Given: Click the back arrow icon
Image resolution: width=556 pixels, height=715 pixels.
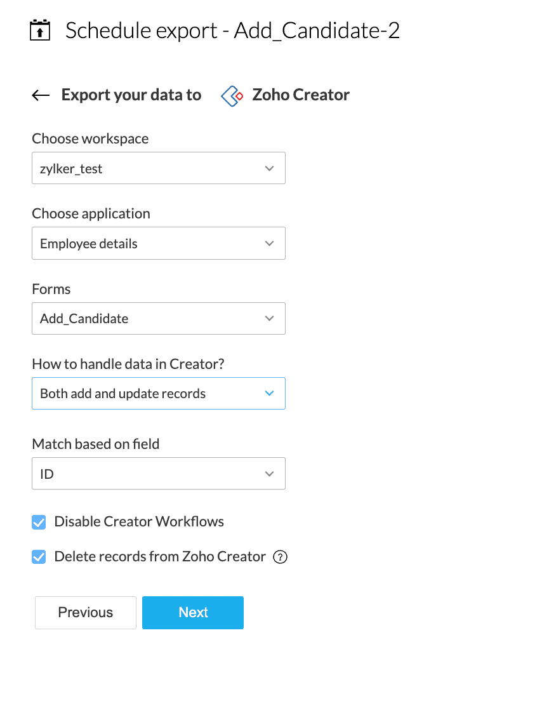Looking at the screenshot, I should (x=41, y=95).
